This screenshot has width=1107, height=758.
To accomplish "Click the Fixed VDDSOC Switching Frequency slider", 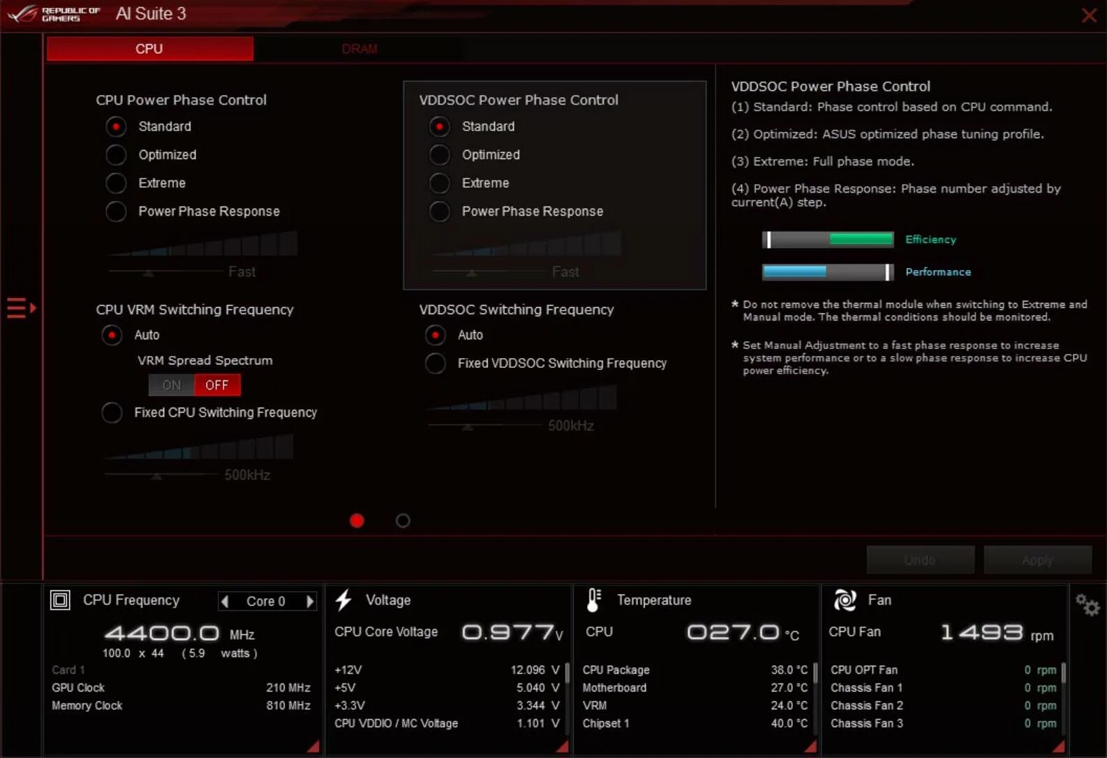I will (x=484, y=426).
